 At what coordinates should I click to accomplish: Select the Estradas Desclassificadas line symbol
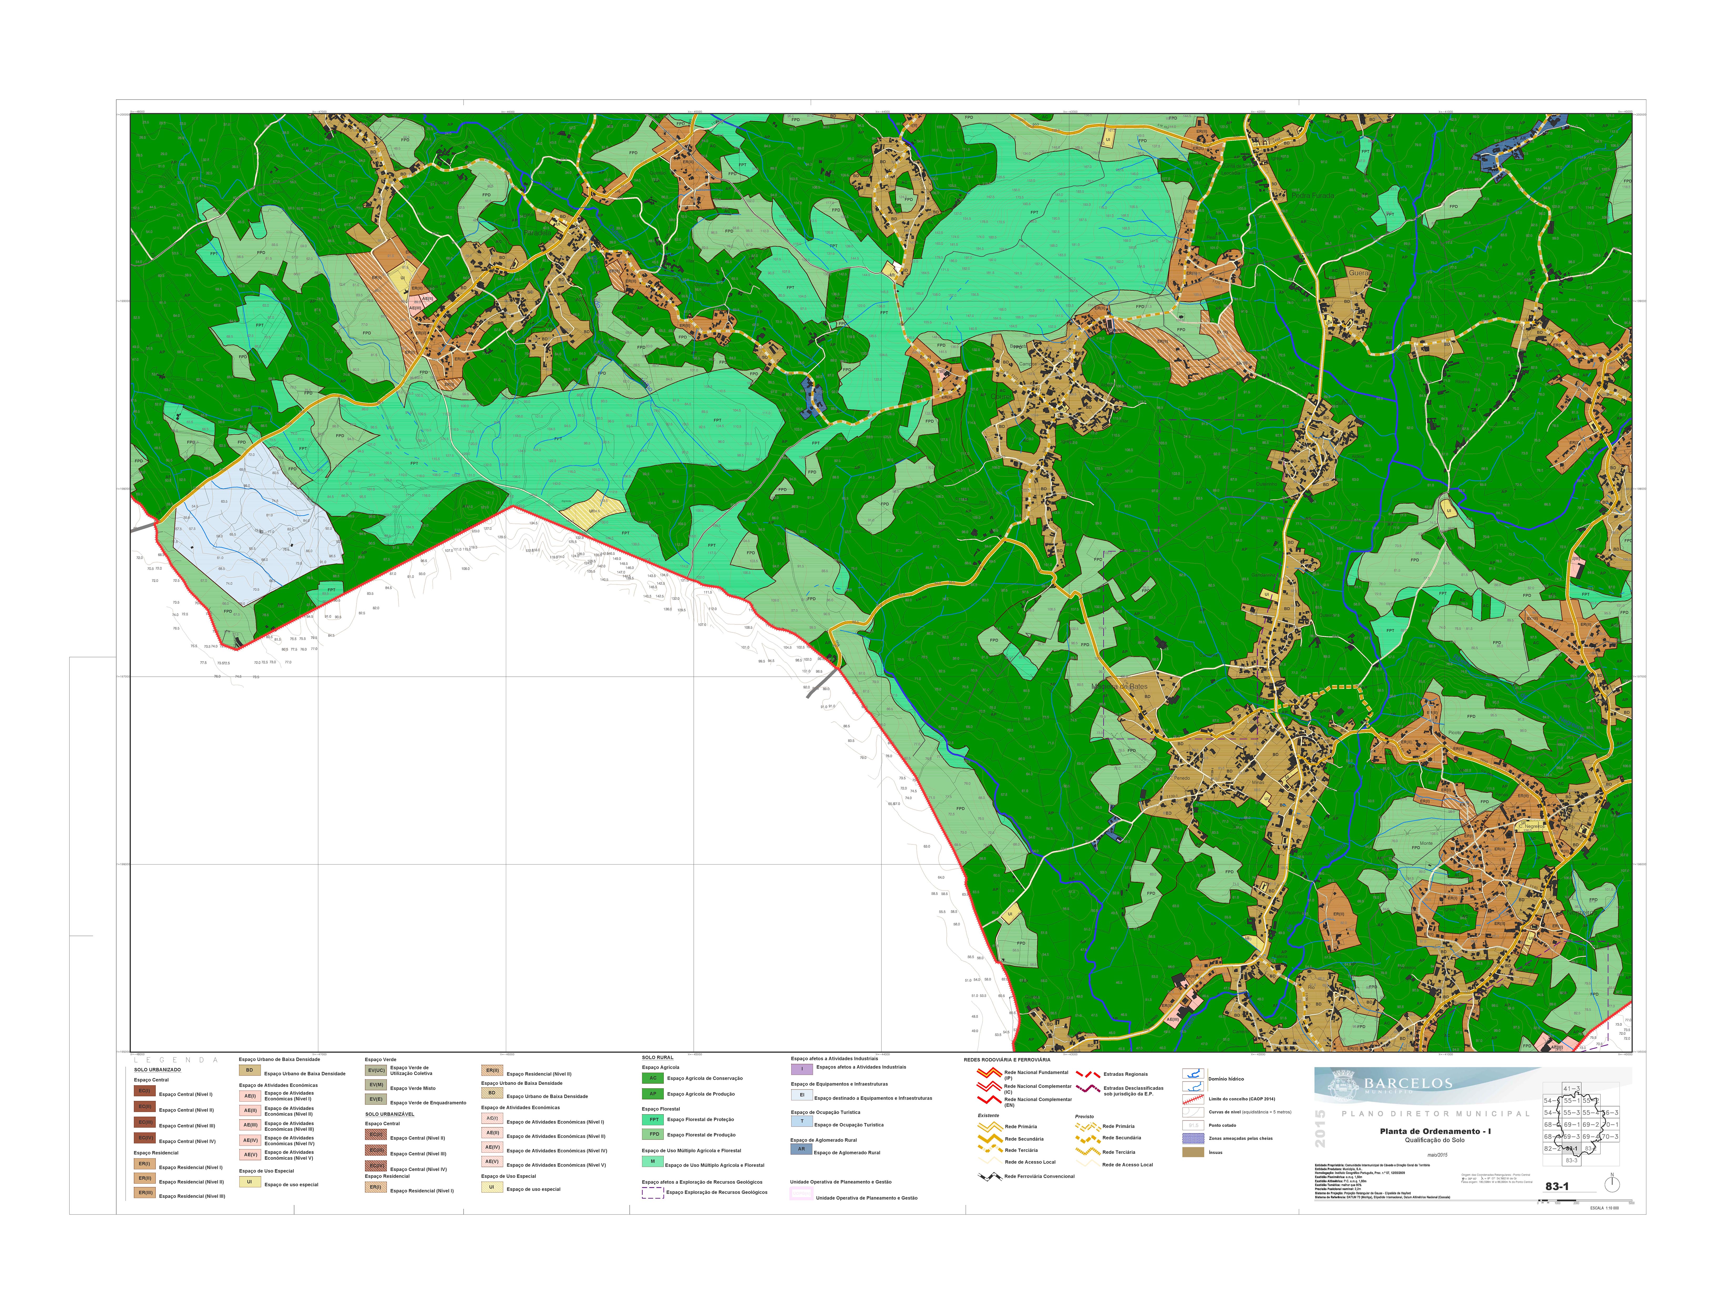(1088, 1089)
